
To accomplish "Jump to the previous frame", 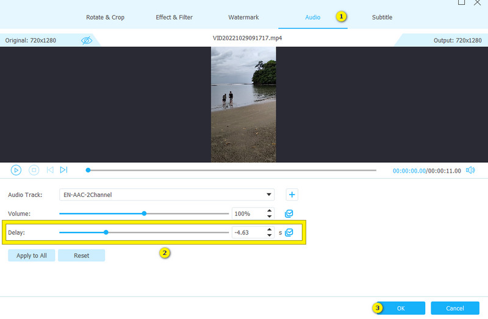I will 50,170.
